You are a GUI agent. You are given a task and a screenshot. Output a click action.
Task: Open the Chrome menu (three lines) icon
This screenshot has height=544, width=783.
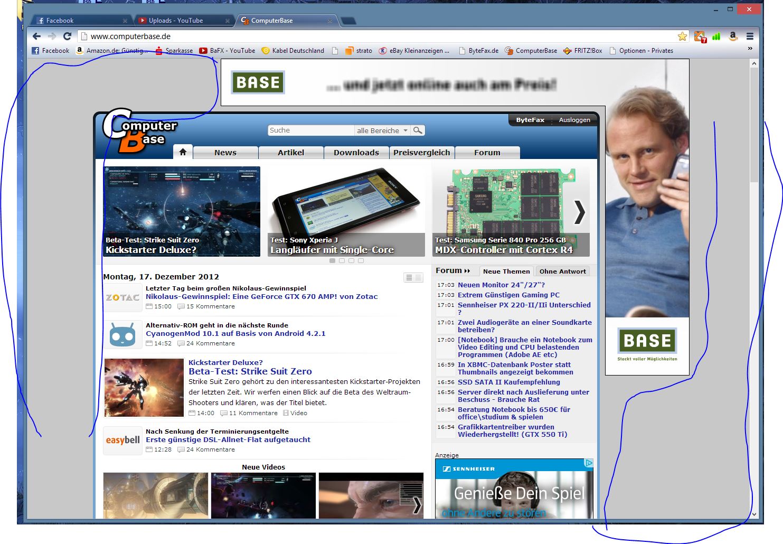click(750, 36)
